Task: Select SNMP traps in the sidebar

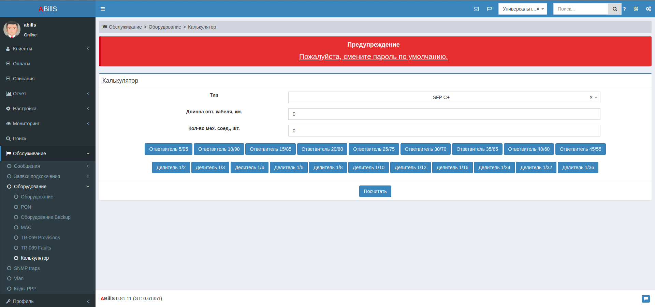Action: [x=27, y=268]
